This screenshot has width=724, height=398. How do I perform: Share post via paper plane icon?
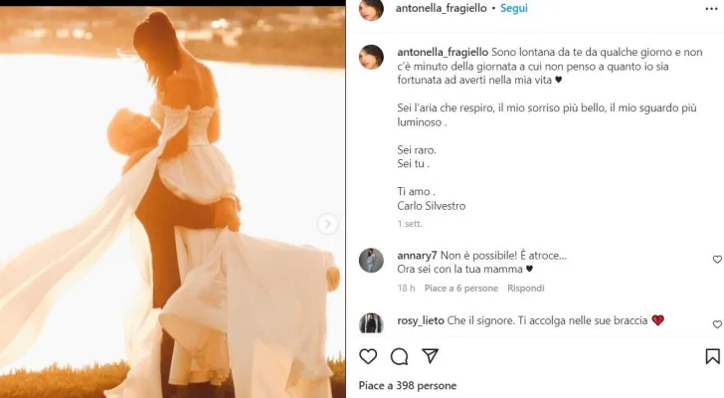click(430, 356)
